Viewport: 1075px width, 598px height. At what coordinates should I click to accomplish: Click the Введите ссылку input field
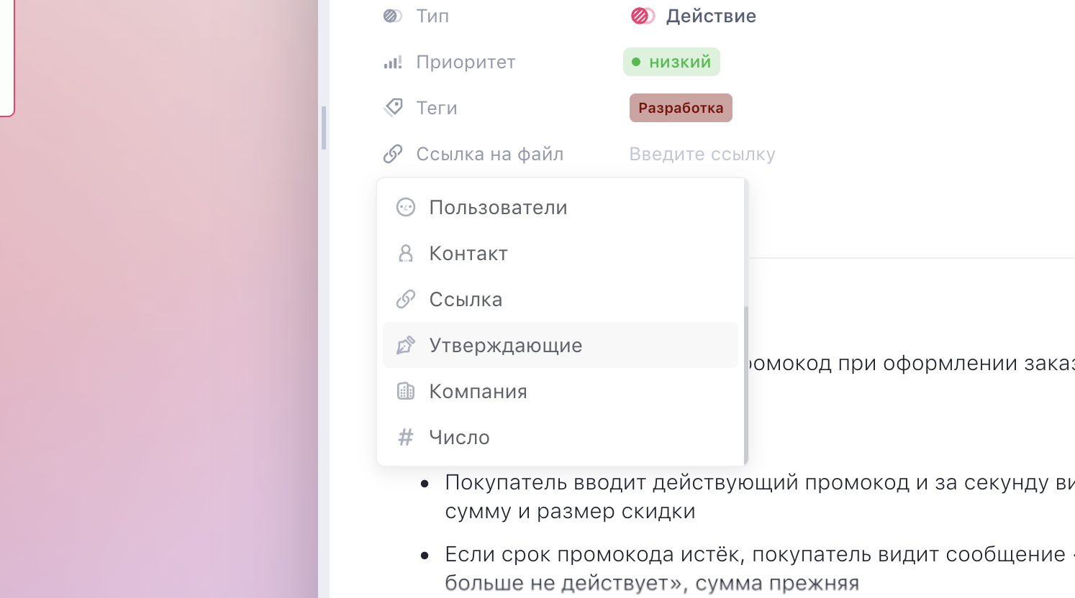point(702,154)
